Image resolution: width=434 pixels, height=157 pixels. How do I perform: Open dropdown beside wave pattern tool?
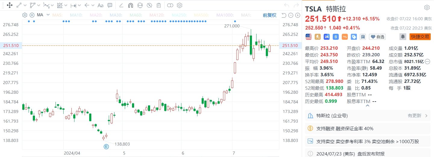point(52,5)
